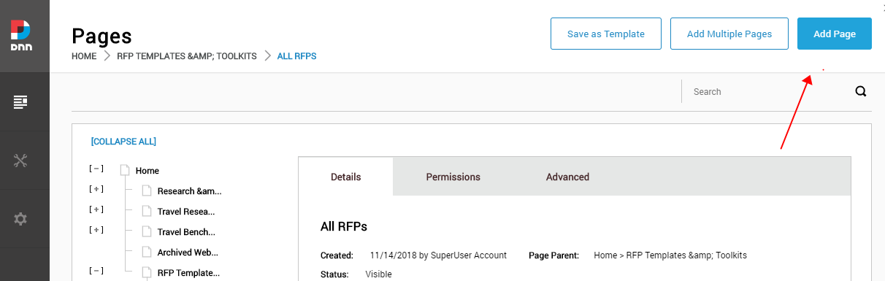This screenshot has height=281, width=885.
Task: Collapse the RFP Template... tree node
Action: (x=96, y=271)
